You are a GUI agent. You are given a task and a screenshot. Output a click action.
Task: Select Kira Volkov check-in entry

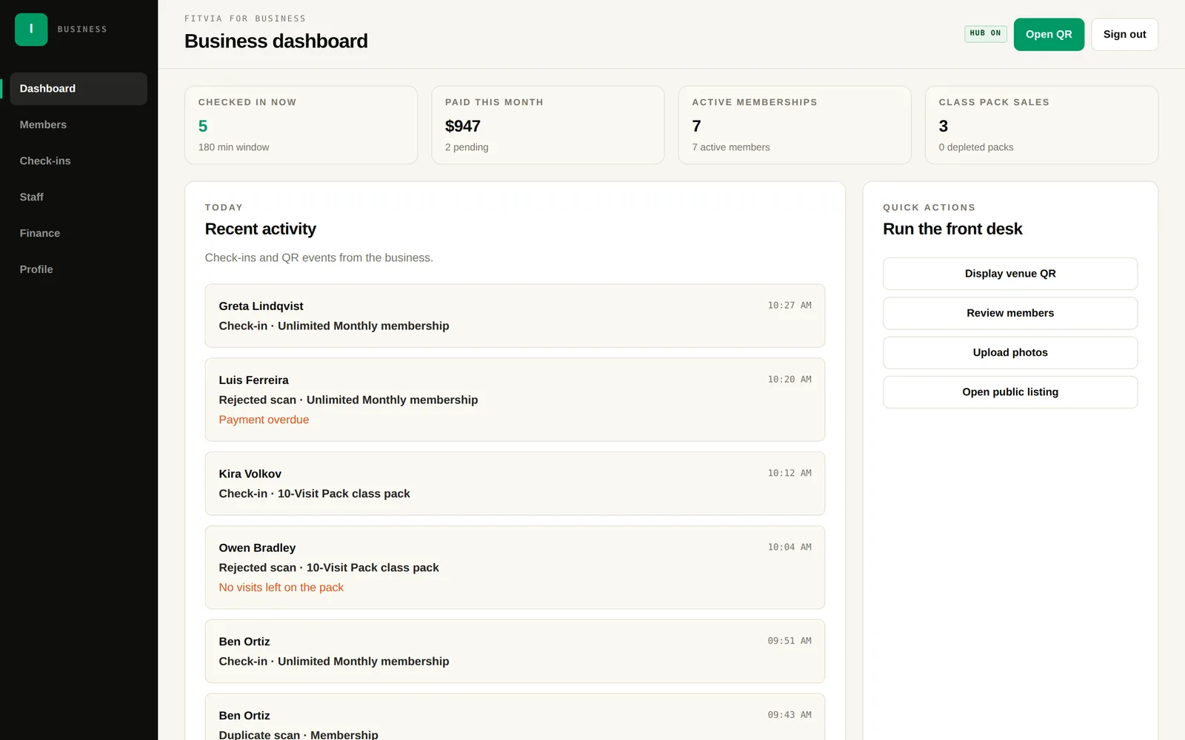pyautogui.click(x=515, y=484)
